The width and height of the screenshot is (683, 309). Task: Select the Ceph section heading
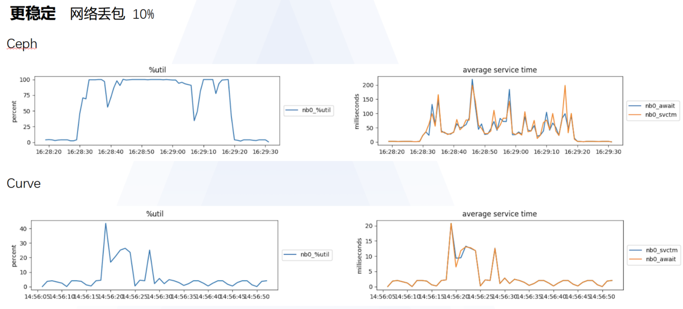point(21,43)
